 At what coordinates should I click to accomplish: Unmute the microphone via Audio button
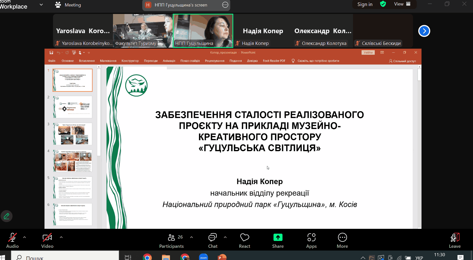[x=12, y=241]
